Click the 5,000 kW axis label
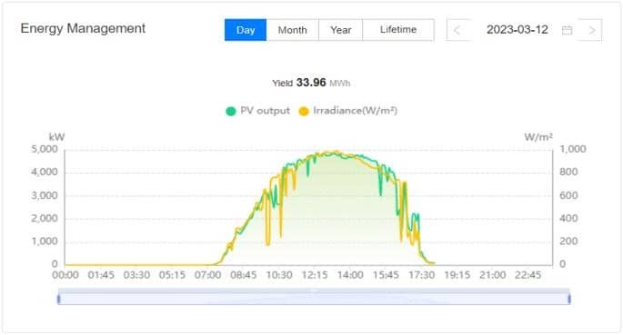The image size is (623, 335). tap(45, 150)
